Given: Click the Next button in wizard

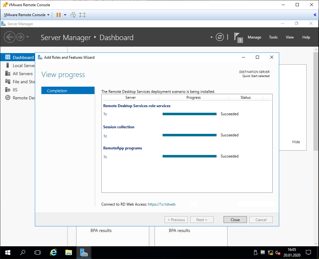Looking at the screenshot, I should point(202,220).
